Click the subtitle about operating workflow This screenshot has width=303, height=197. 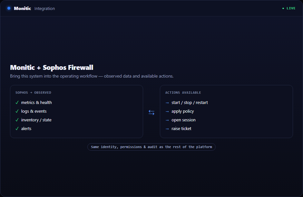coord(92,76)
